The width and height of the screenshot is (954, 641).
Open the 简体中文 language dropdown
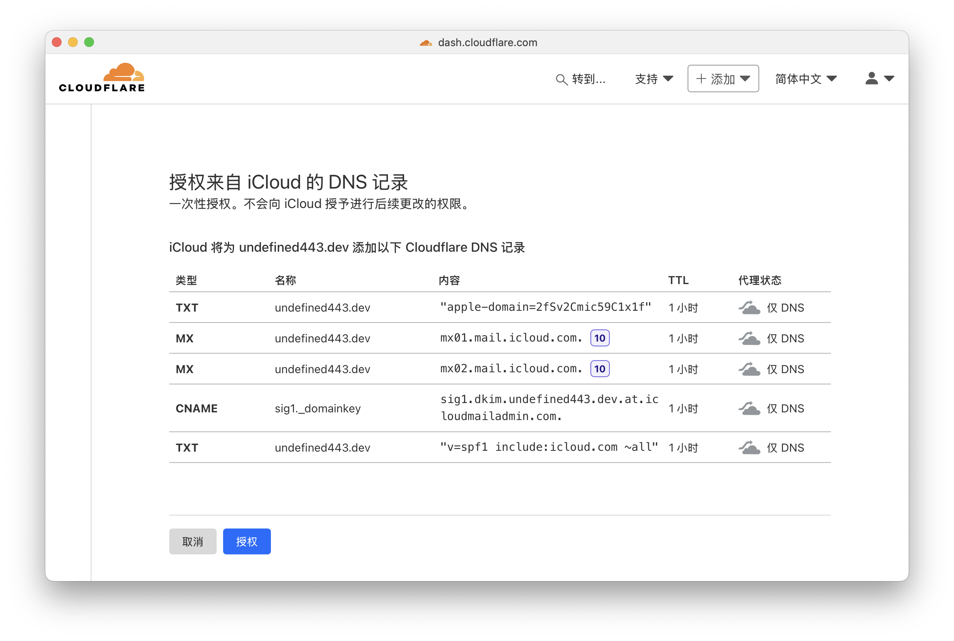(x=805, y=79)
